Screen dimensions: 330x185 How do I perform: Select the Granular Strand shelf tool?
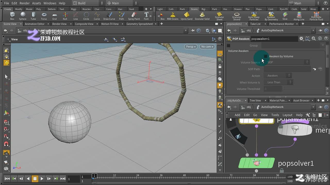[237, 16]
